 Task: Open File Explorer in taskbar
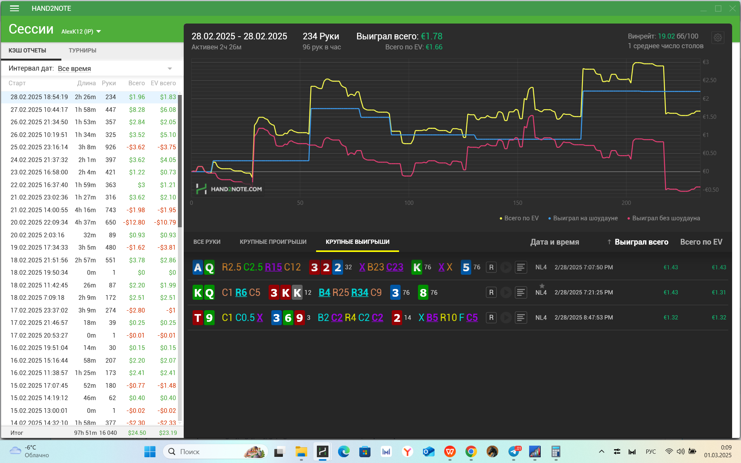301,451
